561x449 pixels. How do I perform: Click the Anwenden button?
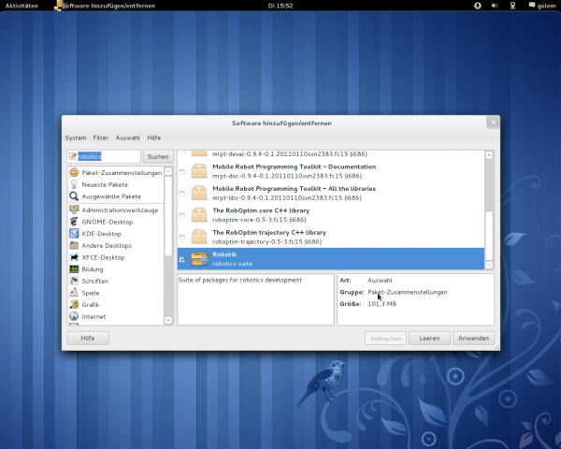(x=473, y=338)
